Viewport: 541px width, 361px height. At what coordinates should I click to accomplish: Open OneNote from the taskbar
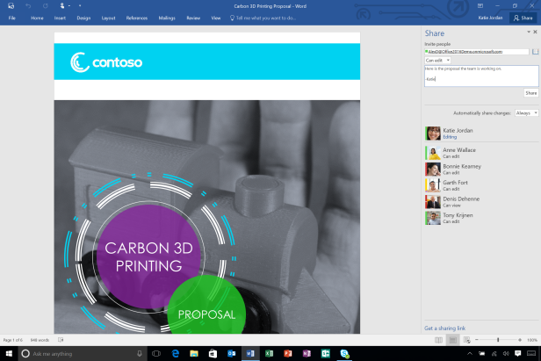307,354
